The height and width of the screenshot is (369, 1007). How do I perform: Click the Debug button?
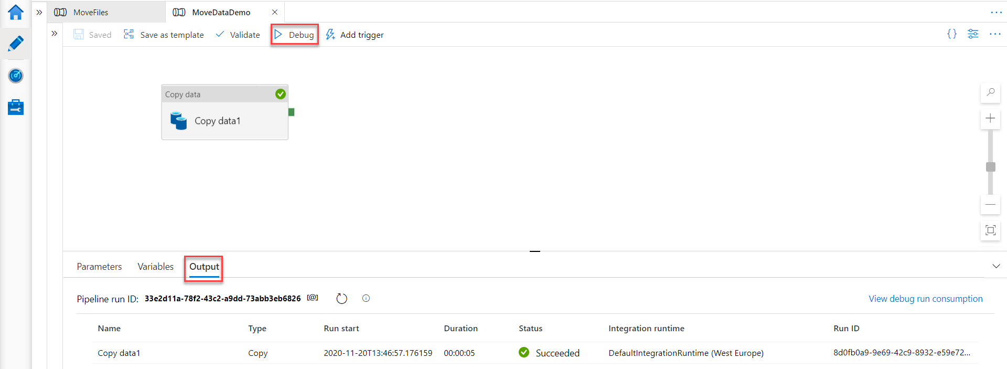(295, 35)
